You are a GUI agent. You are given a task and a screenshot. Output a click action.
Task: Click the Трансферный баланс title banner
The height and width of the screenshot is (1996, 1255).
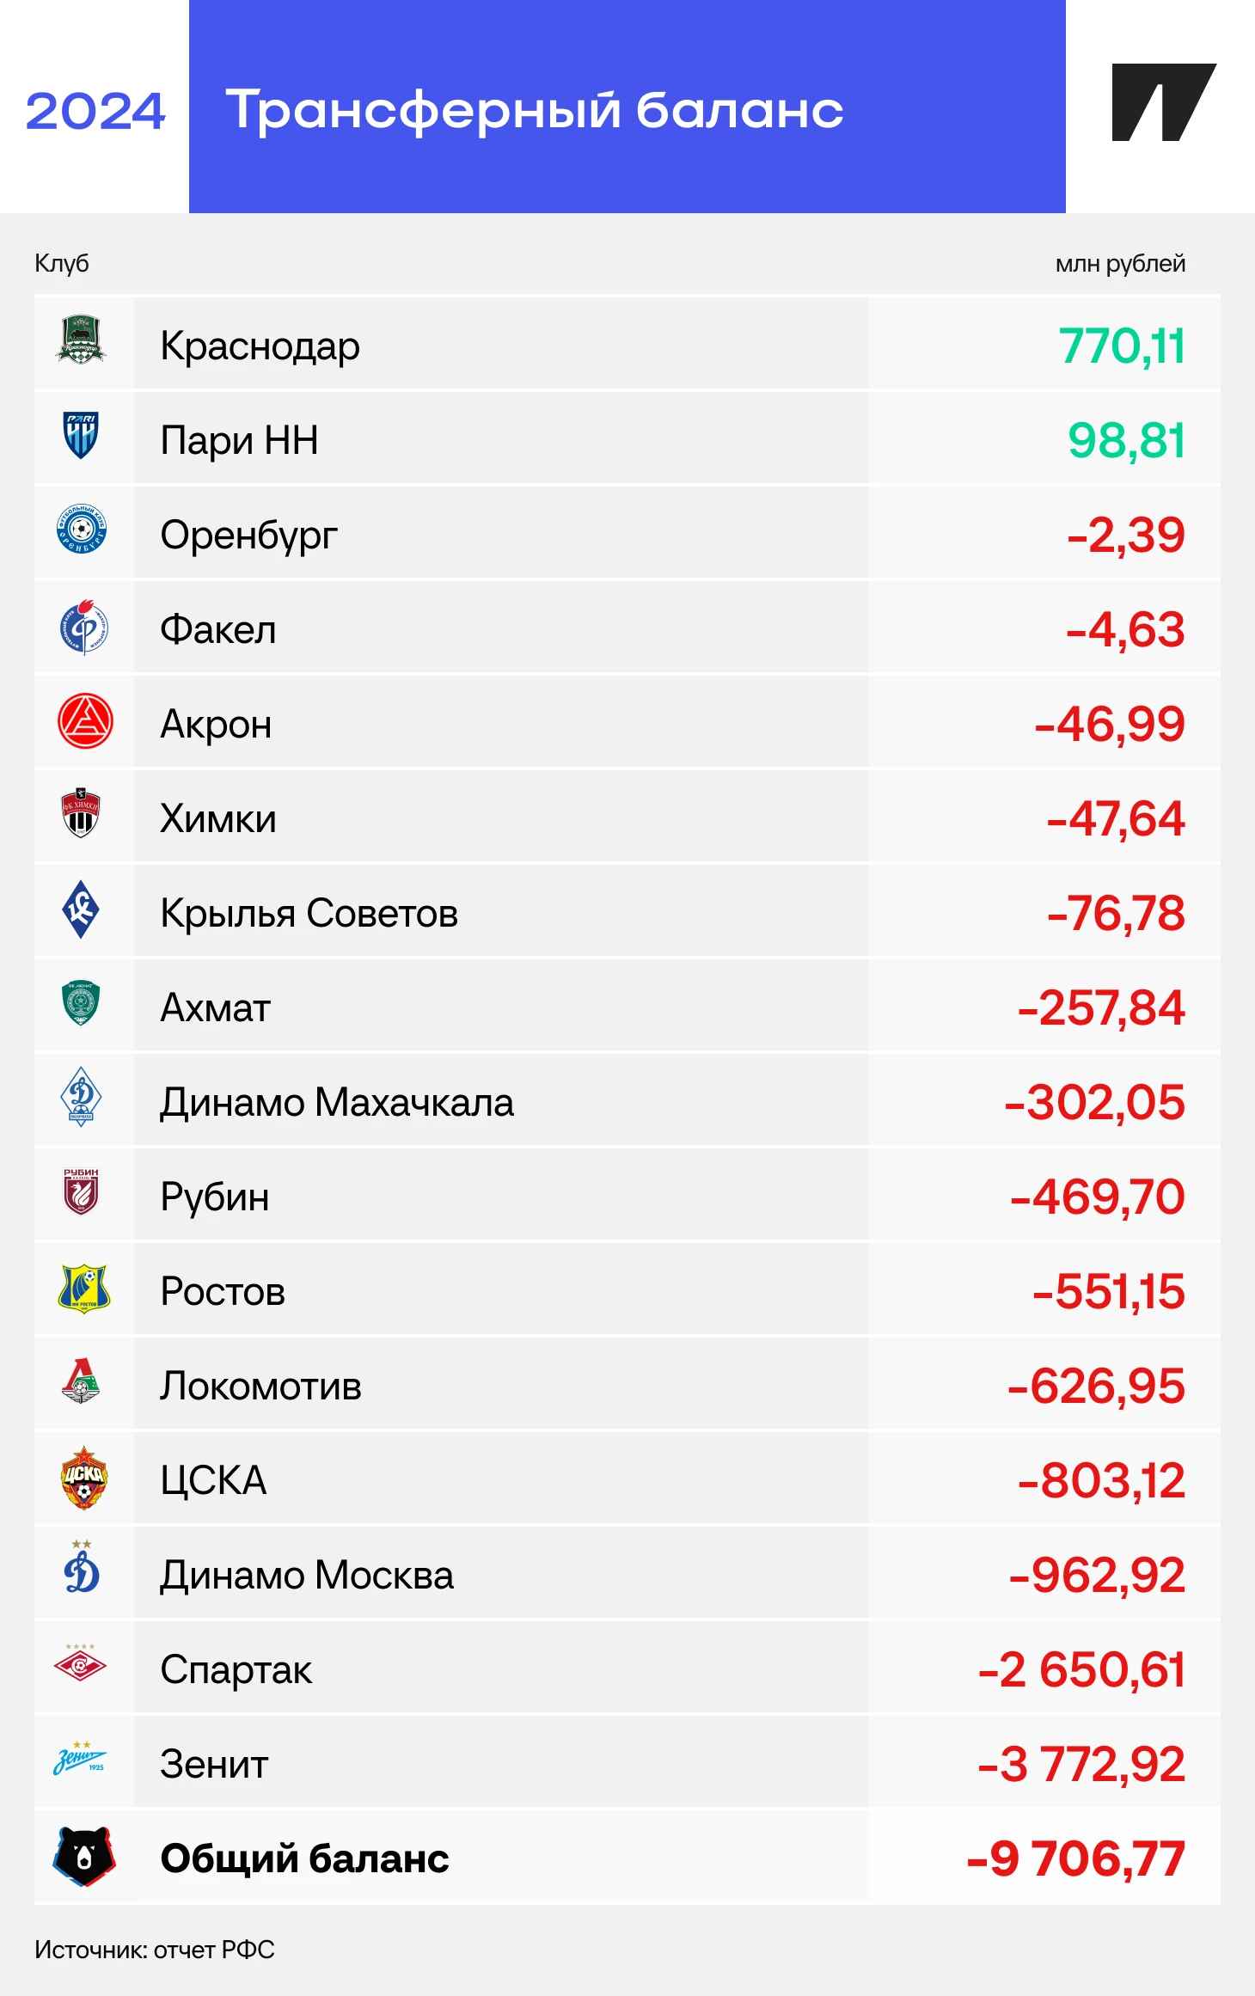pyautogui.click(x=627, y=107)
